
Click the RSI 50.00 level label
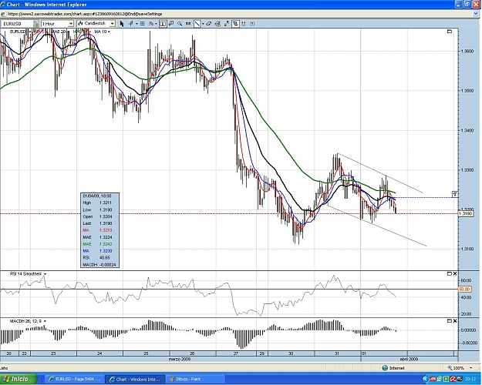[x=464, y=290]
